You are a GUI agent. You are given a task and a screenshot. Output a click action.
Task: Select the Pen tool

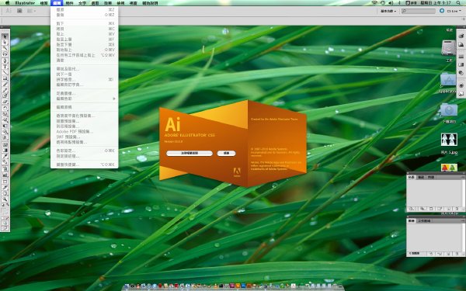tap(5, 61)
